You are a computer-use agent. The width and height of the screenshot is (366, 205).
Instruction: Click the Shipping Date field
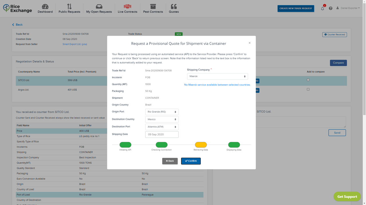coord(162,134)
